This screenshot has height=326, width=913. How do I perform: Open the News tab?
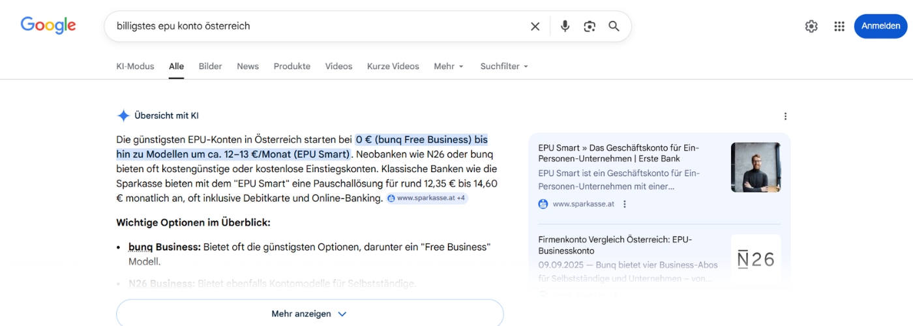[248, 67]
